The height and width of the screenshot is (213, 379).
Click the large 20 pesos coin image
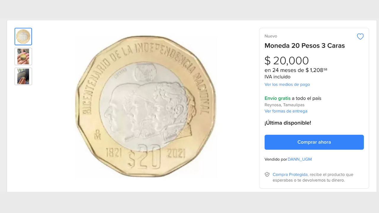coord(146,106)
